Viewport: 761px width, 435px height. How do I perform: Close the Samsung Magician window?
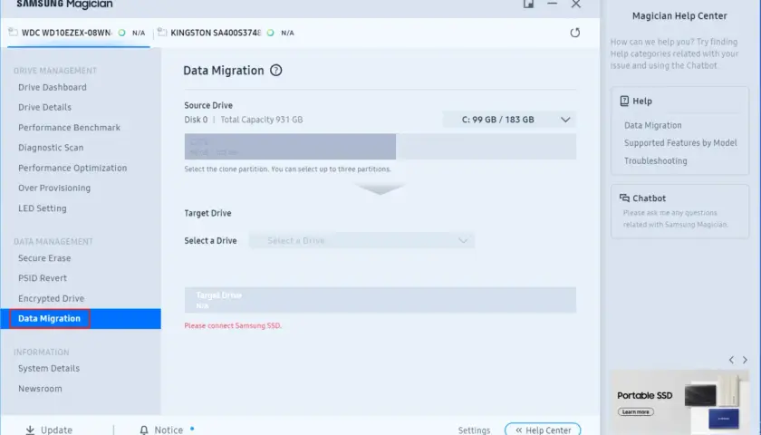[575, 4]
